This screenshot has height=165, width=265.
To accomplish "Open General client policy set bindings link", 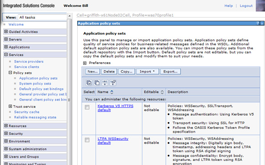I will (x=43, y=100).
